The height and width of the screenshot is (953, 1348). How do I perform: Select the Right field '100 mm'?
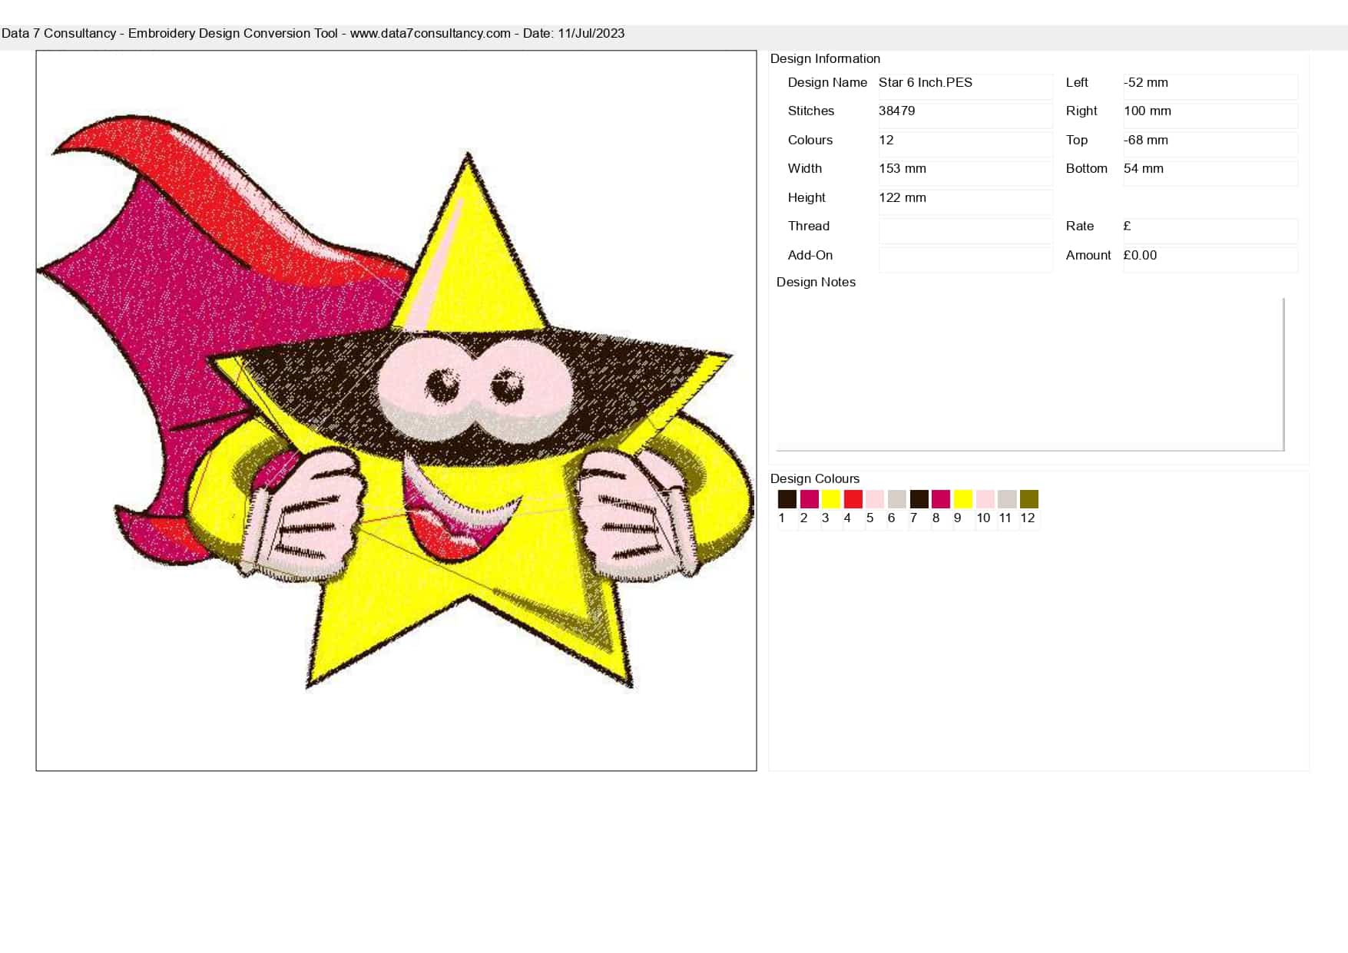tap(1211, 115)
